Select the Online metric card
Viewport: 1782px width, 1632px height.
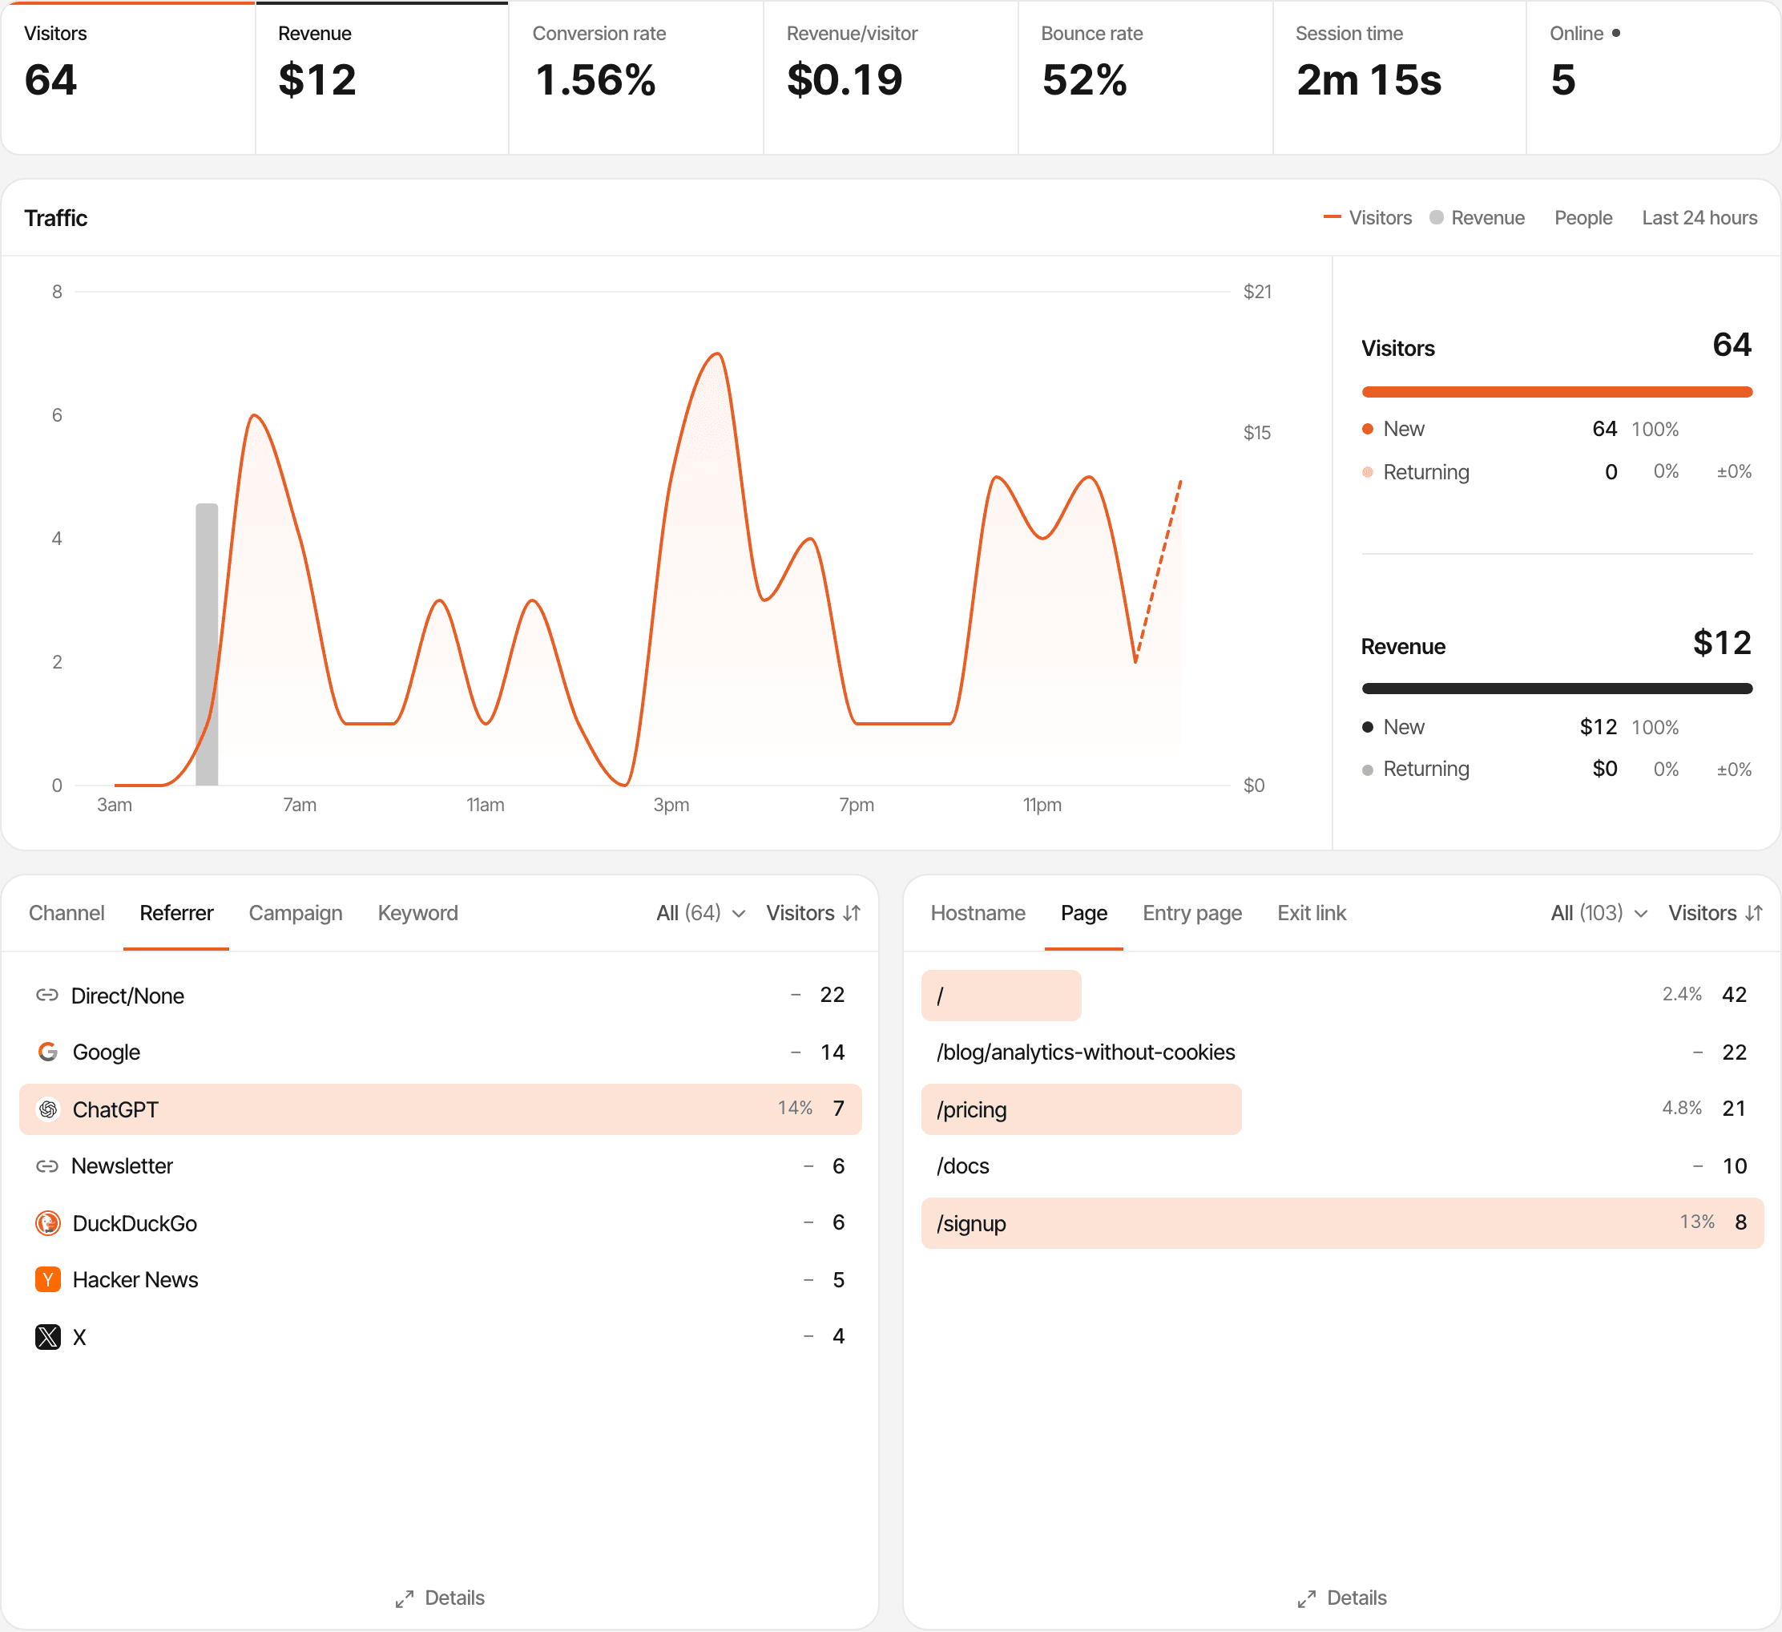point(1653,78)
